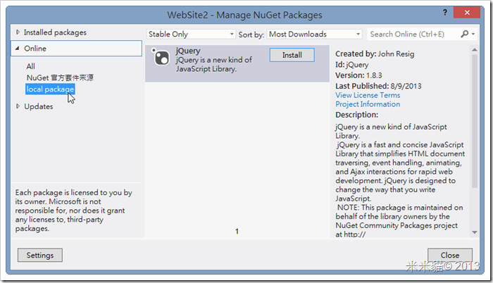Screen dimensions: 493x283
Task: Click the Updates label
Action: 39,106
